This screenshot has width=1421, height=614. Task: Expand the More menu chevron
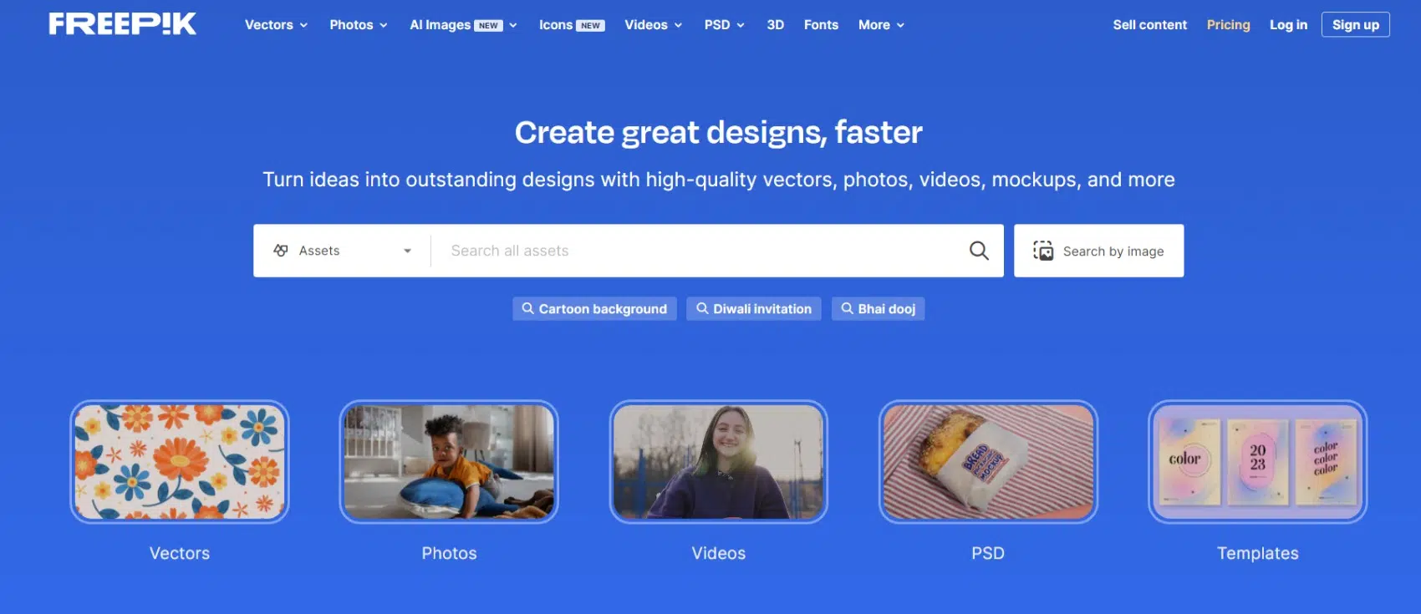tap(901, 26)
